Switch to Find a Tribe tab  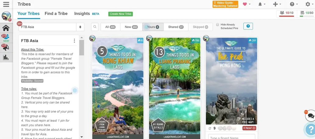pos(56,14)
